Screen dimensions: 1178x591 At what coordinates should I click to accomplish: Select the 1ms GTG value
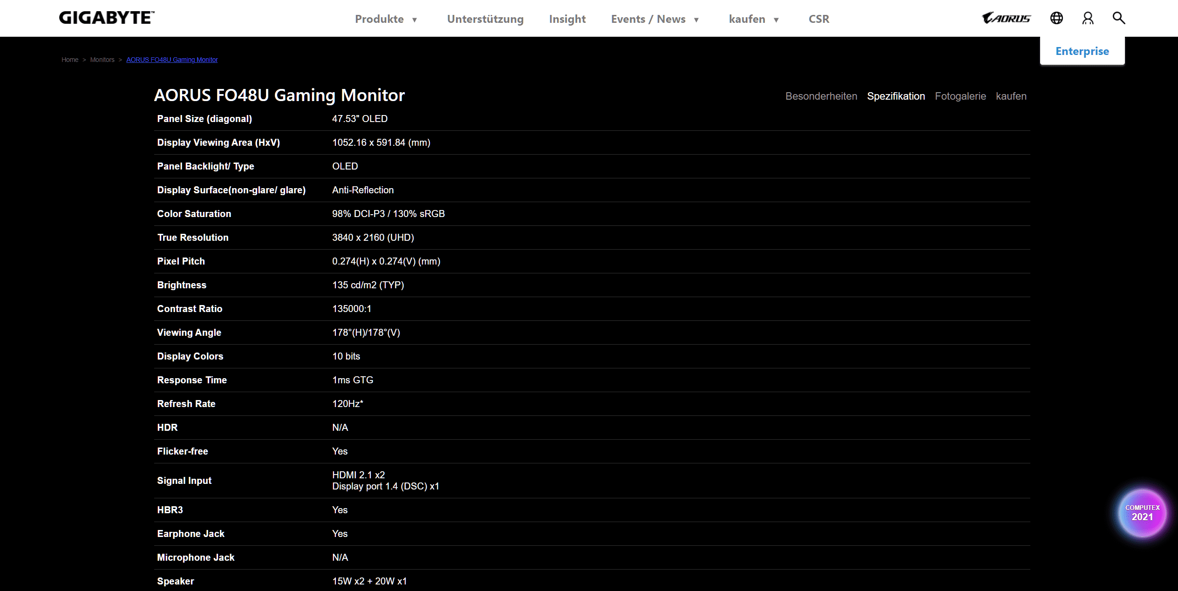tap(353, 380)
